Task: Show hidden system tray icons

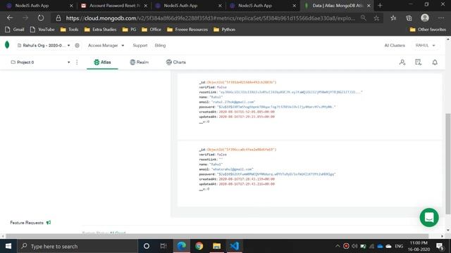Action: point(338,246)
